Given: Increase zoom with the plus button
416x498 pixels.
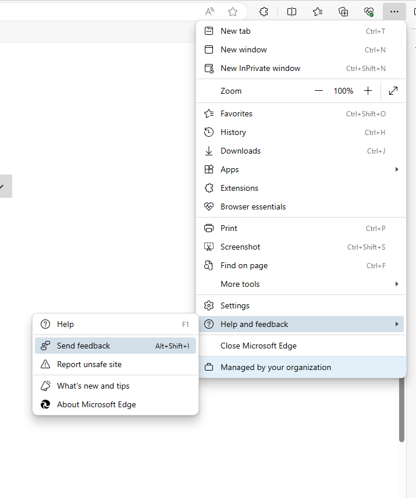Looking at the screenshot, I should pyautogui.click(x=368, y=91).
